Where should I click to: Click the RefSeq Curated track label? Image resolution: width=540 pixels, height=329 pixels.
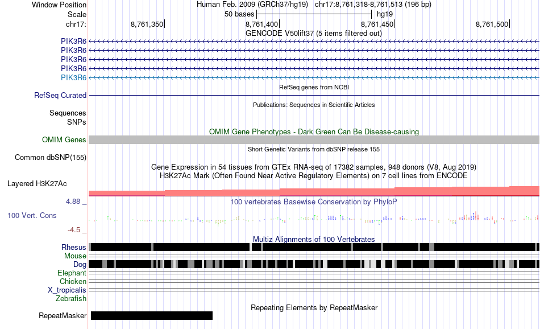pyautogui.click(x=60, y=95)
